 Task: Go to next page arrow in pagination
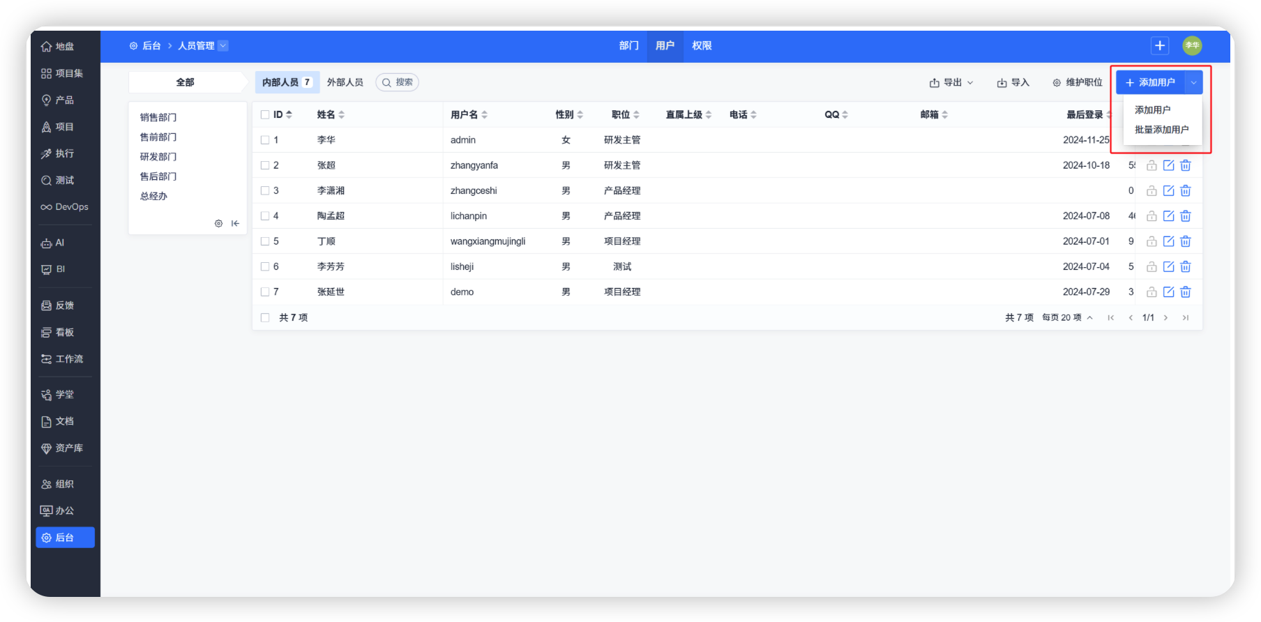(x=1165, y=317)
